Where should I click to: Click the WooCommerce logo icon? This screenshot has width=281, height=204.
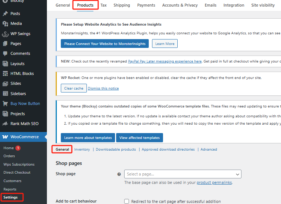coord(5,137)
